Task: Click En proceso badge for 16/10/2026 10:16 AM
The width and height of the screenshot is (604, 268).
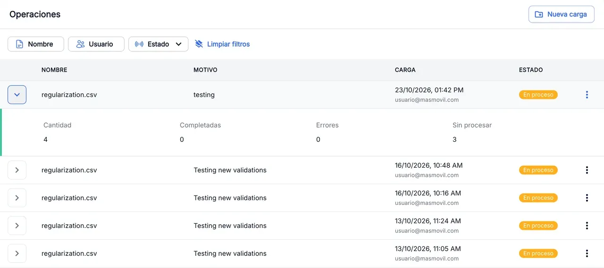Action: pyautogui.click(x=538, y=198)
